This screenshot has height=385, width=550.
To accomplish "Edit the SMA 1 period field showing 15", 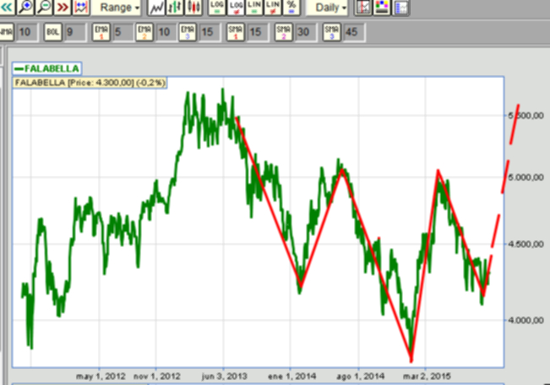I will 258,32.
